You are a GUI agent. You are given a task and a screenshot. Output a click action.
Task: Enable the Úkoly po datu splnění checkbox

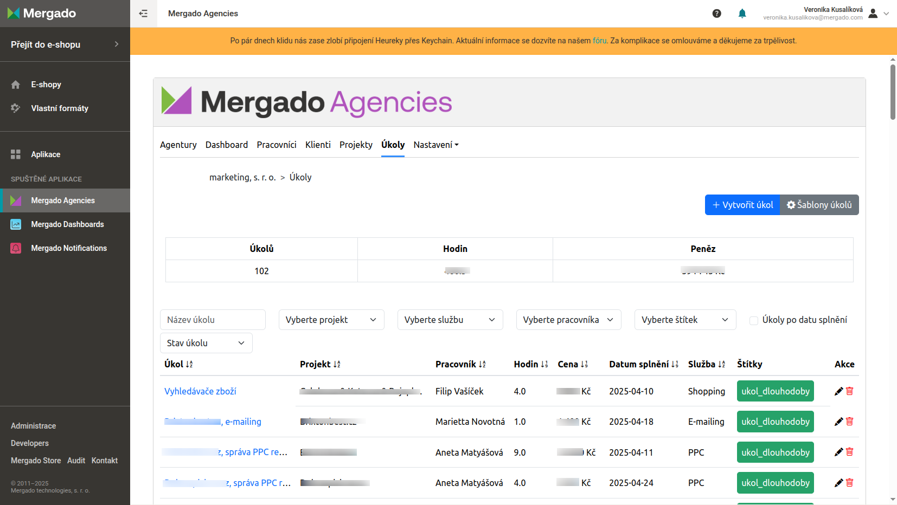(x=753, y=320)
